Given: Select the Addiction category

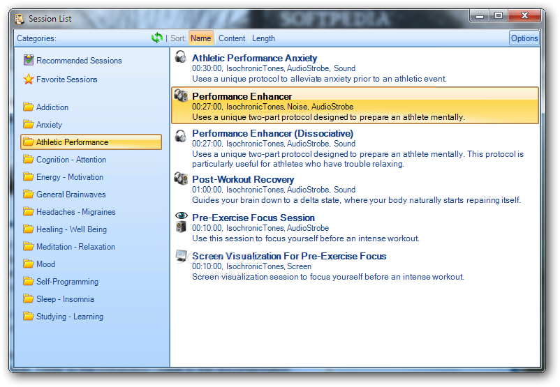Looking at the screenshot, I should (52, 107).
